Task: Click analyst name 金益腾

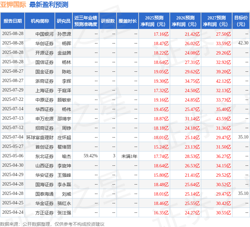Action: [x=64, y=53]
